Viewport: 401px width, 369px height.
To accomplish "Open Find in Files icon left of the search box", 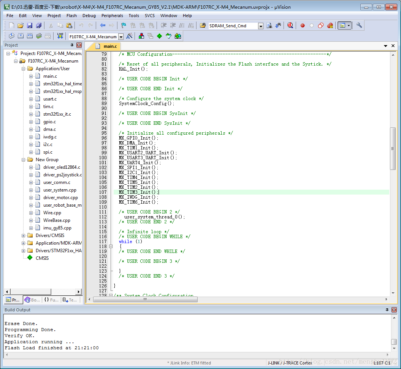I will 203,25.
